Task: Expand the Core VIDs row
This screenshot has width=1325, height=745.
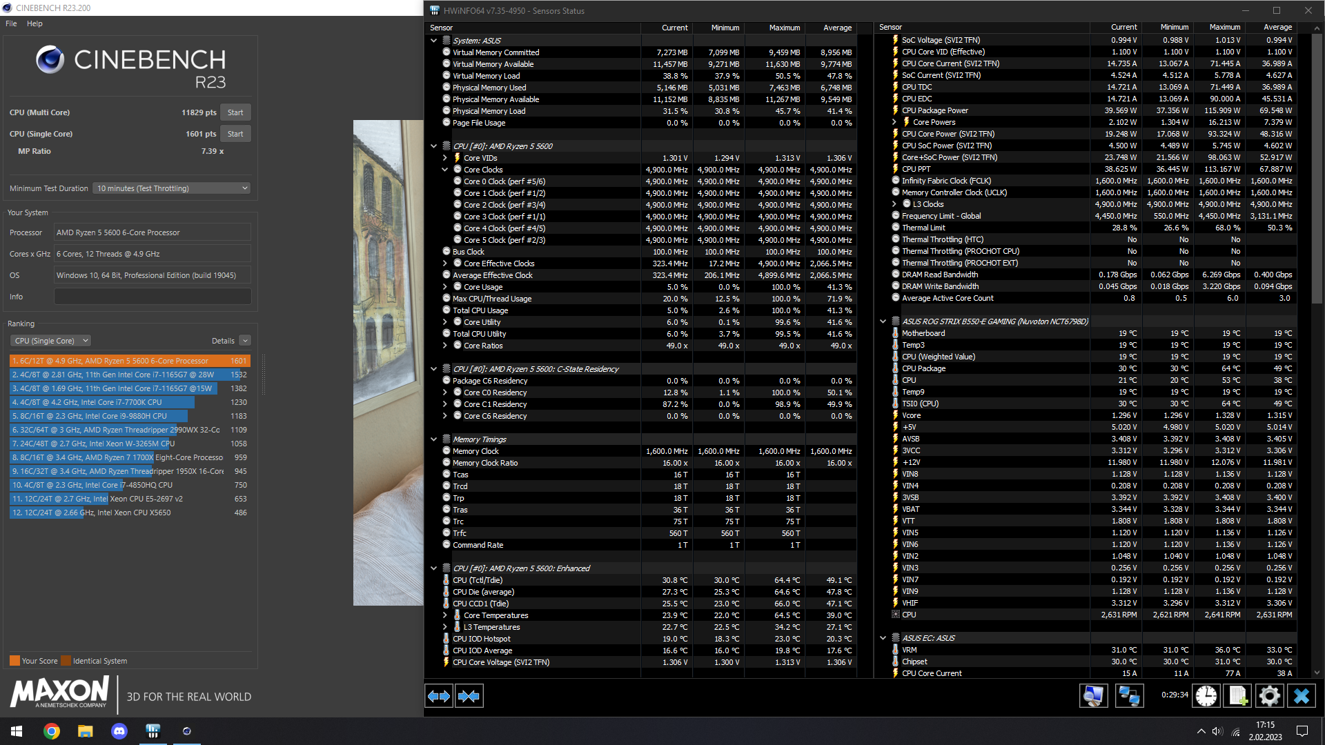Action: [445, 158]
